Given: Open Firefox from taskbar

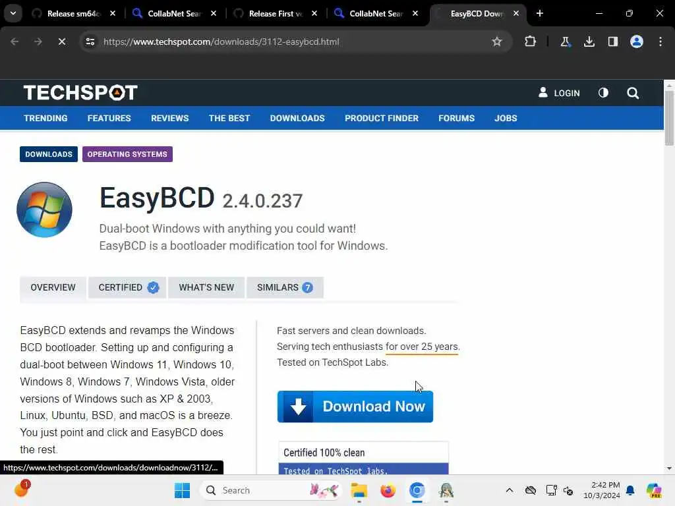Looking at the screenshot, I should 388,490.
